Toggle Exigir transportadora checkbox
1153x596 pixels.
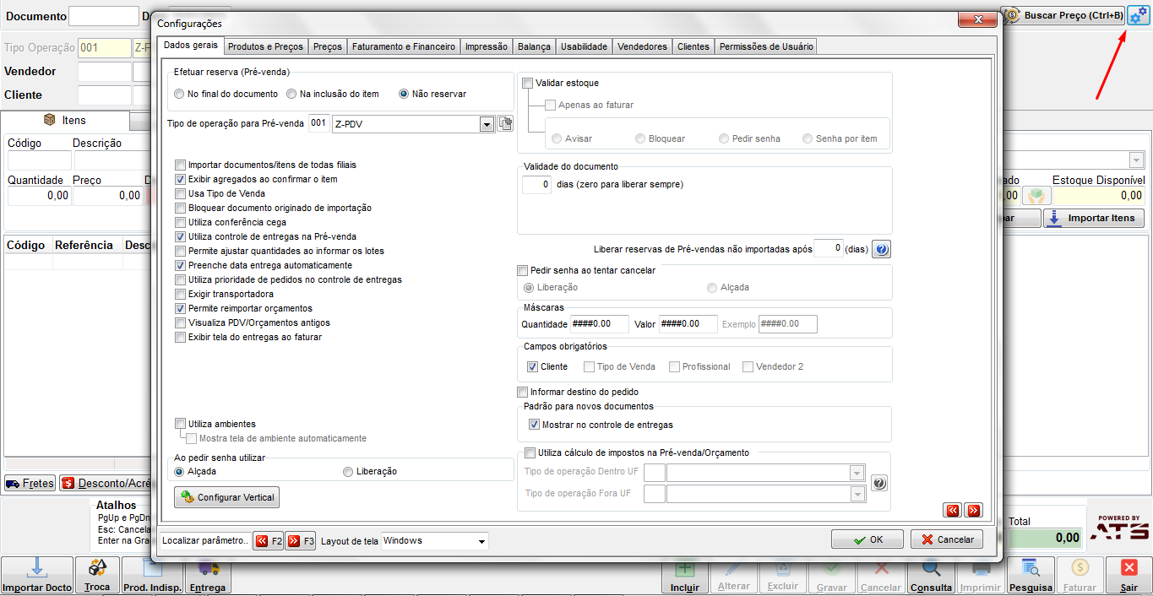180,295
